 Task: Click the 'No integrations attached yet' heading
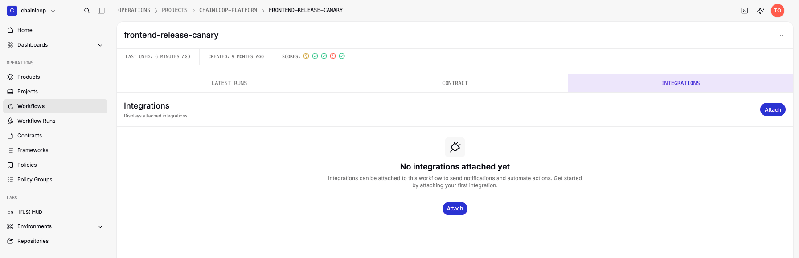pos(455,167)
